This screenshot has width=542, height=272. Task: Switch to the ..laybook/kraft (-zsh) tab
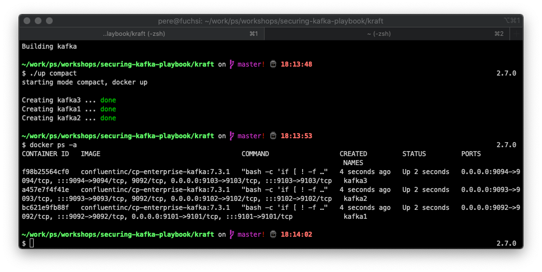coord(142,34)
